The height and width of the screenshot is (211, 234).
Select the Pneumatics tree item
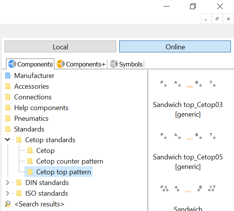click(x=31, y=118)
